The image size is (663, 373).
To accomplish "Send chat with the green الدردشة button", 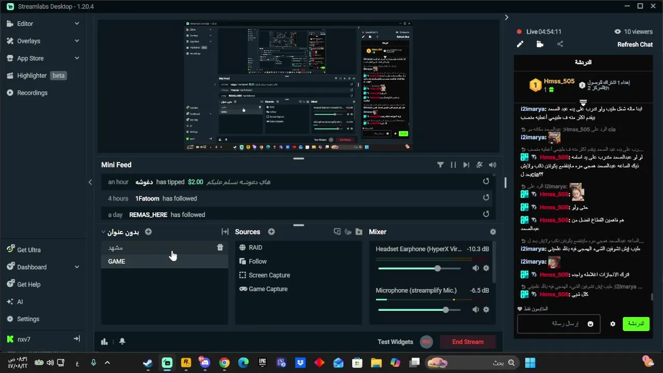I will coord(636,324).
